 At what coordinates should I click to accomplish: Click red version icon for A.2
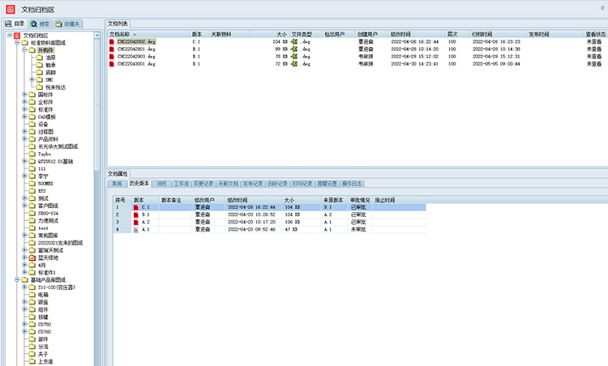click(135, 222)
